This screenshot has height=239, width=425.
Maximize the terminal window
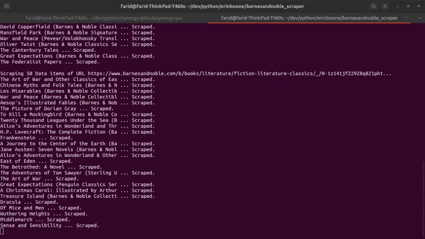(x=408, y=6)
